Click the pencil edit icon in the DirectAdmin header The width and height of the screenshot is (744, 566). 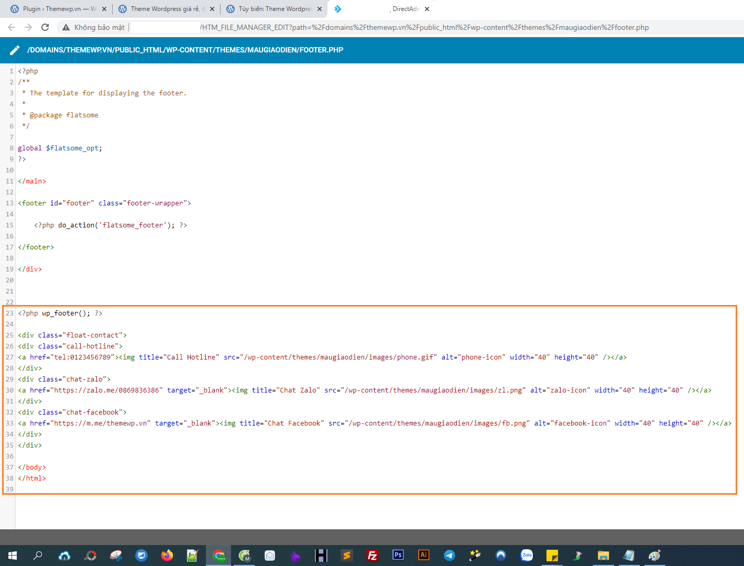[14, 50]
